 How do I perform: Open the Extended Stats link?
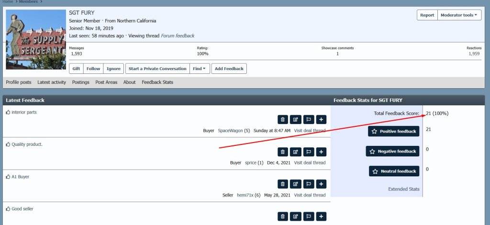[403, 189]
